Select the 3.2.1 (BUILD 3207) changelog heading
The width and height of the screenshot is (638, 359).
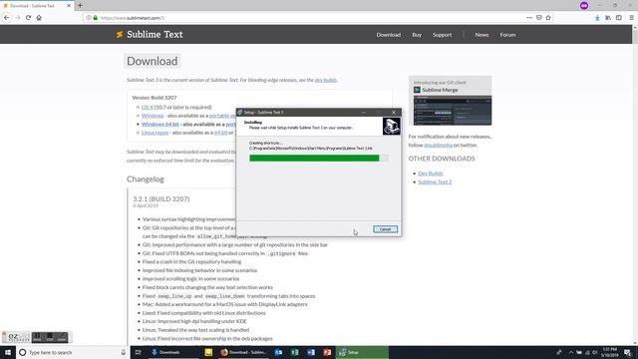point(161,199)
